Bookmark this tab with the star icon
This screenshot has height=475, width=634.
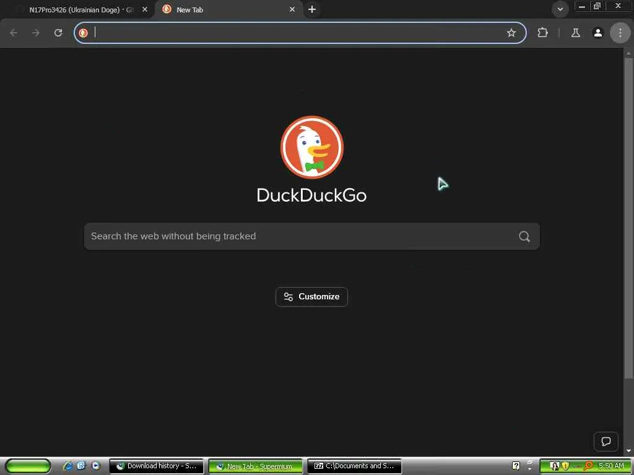(511, 33)
